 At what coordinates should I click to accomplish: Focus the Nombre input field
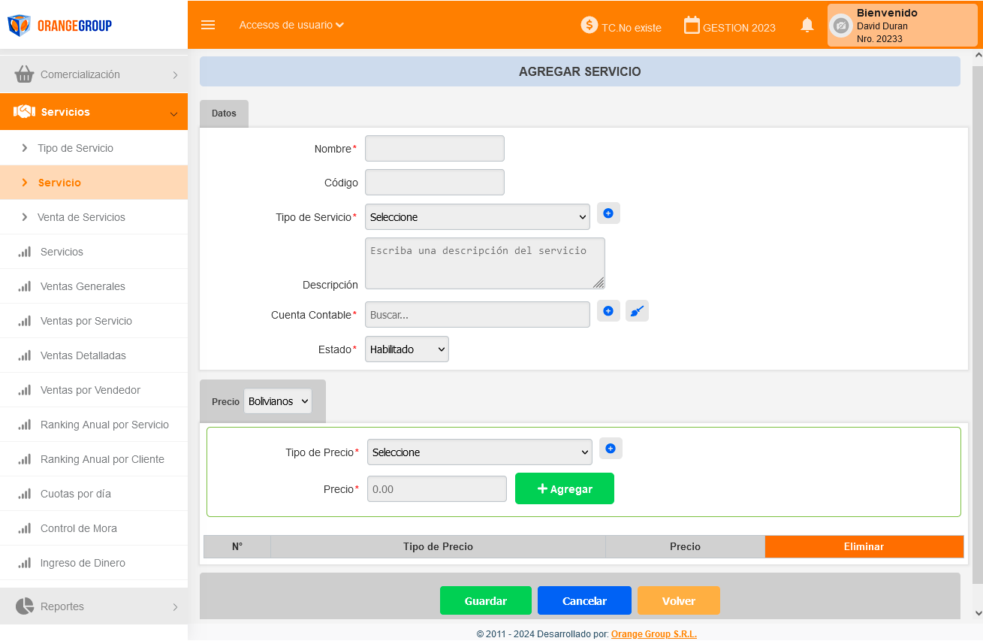click(434, 149)
